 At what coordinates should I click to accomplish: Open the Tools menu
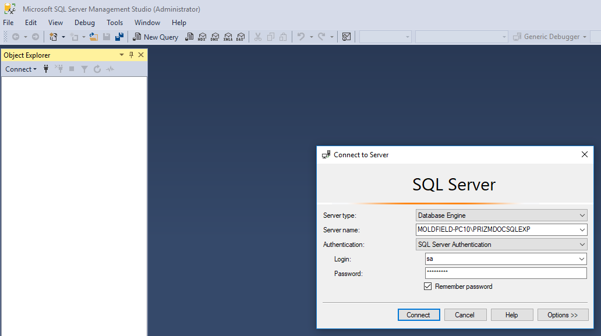click(115, 23)
